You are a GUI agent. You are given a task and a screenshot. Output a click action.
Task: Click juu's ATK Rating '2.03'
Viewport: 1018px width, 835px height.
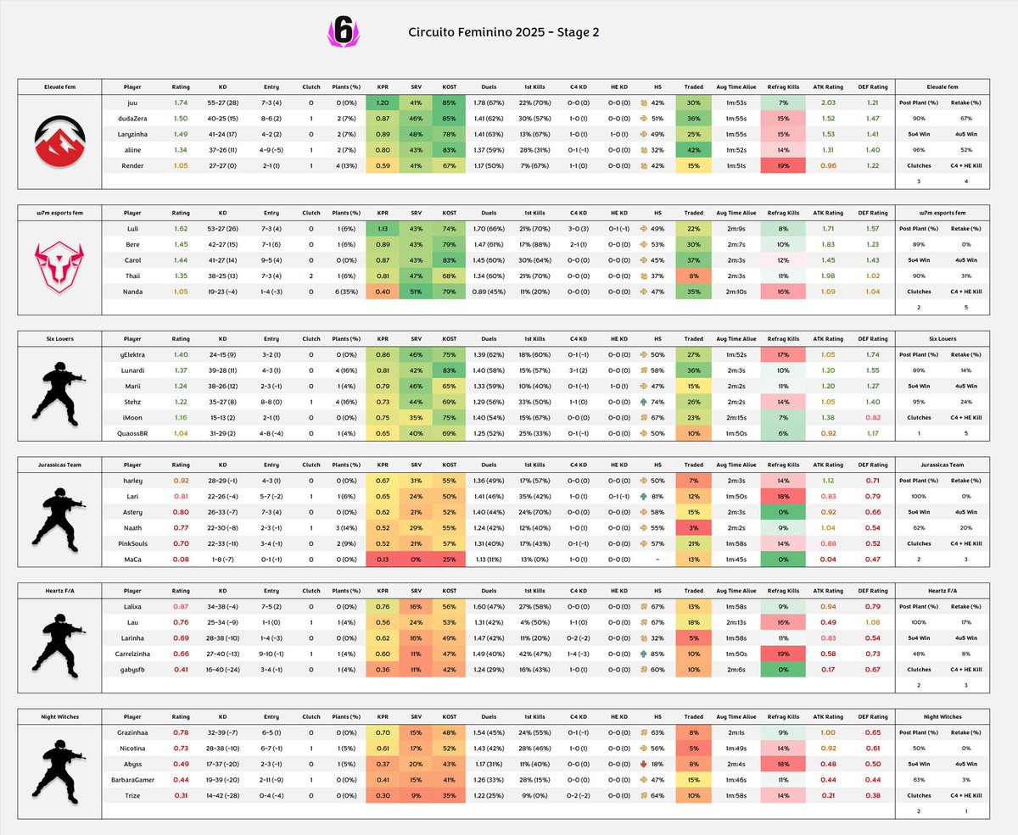pos(828,103)
